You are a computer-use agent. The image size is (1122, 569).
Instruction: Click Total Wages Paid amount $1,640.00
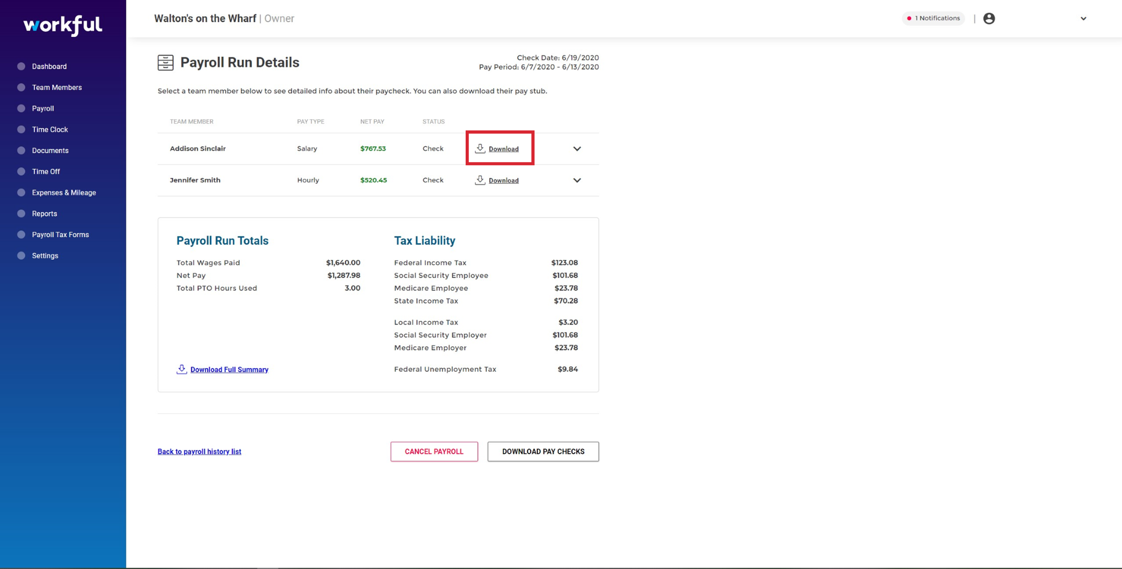point(343,263)
